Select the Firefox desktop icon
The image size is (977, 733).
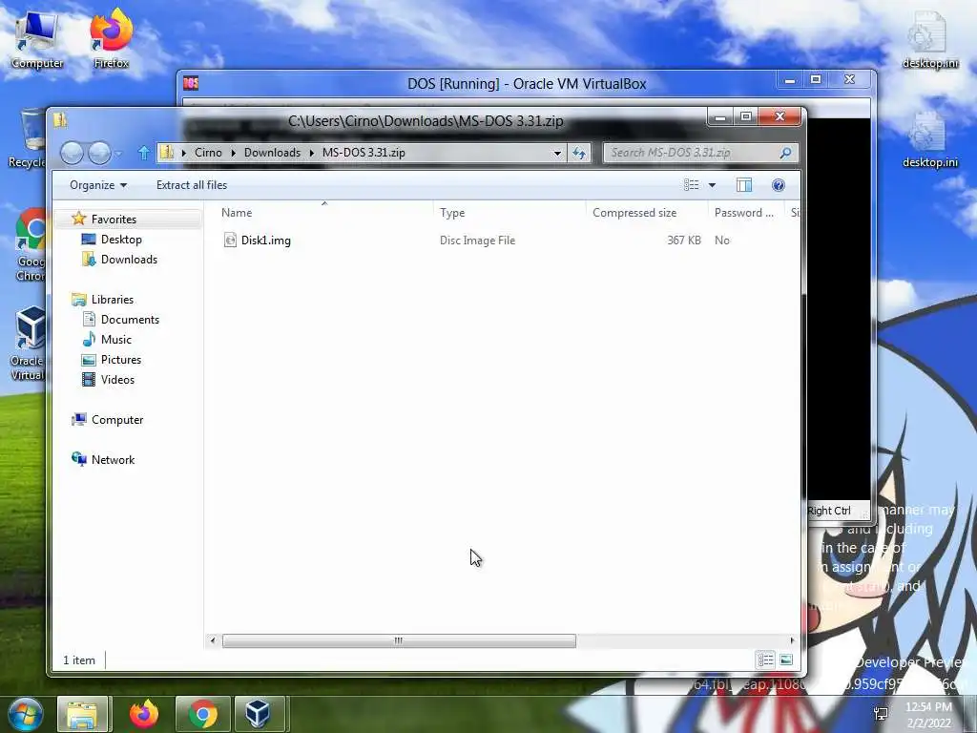[111, 38]
